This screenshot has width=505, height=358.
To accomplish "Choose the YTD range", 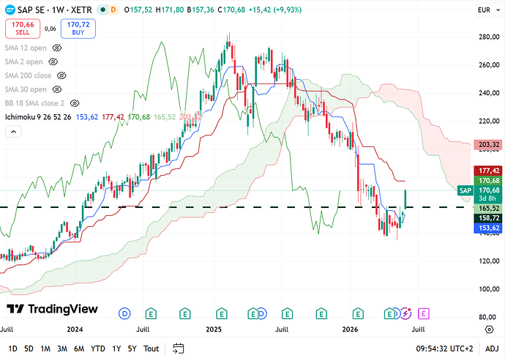I will point(98,348).
